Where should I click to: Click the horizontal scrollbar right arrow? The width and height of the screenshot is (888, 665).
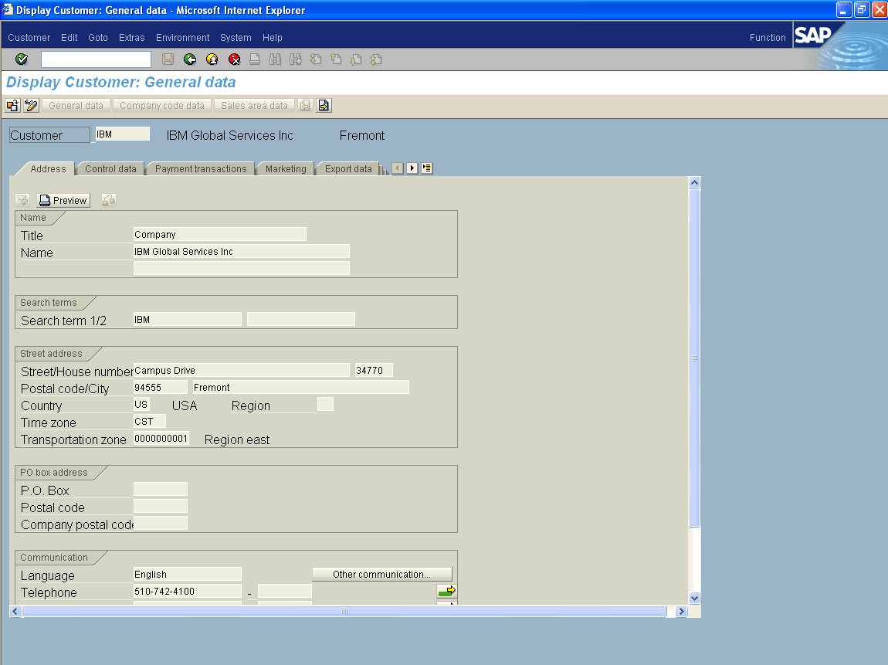[681, 611]
